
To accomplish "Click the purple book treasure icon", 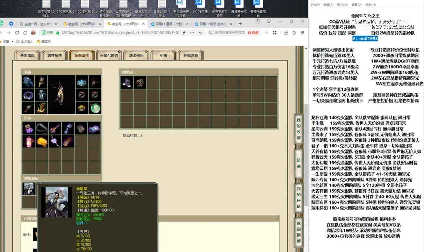I will click(x=94, y=128).
